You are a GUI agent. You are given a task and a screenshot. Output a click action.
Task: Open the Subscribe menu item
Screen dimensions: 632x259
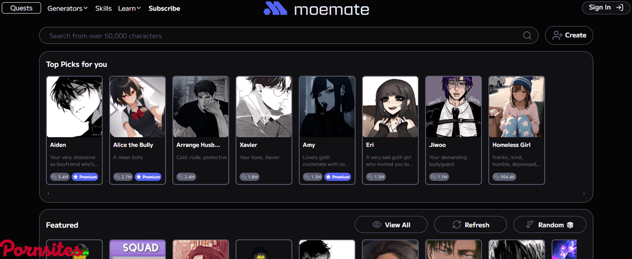[x=164, y=8]
